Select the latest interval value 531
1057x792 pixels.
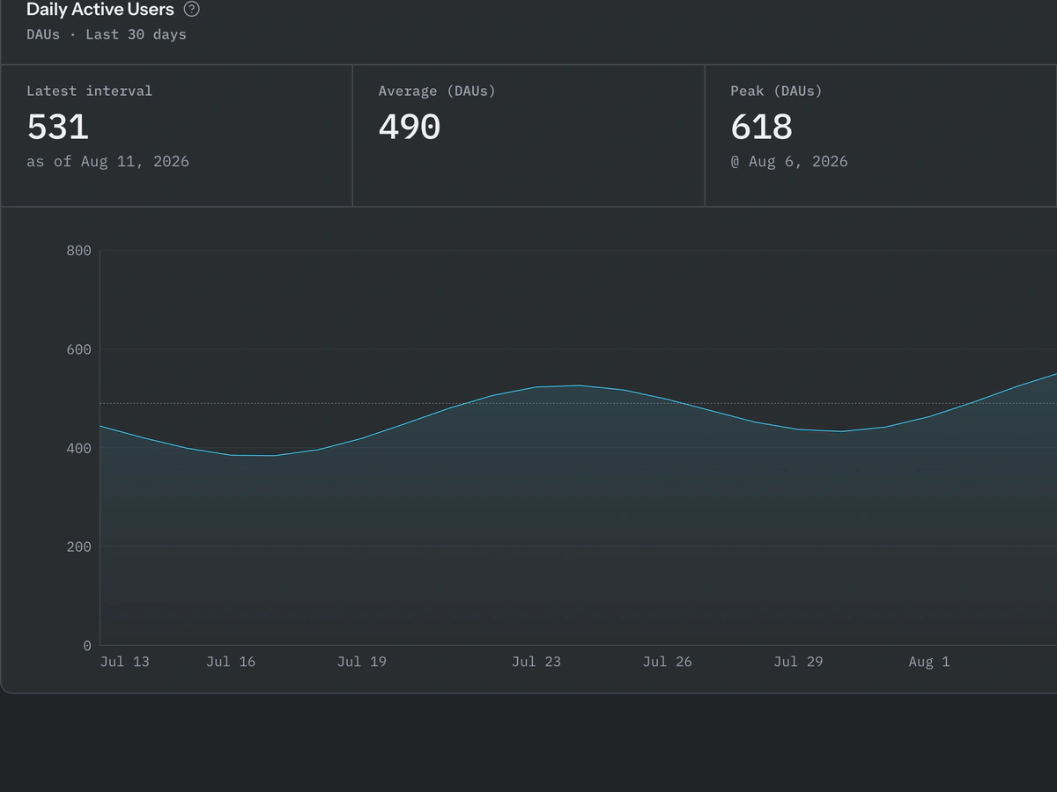(58, 127)
